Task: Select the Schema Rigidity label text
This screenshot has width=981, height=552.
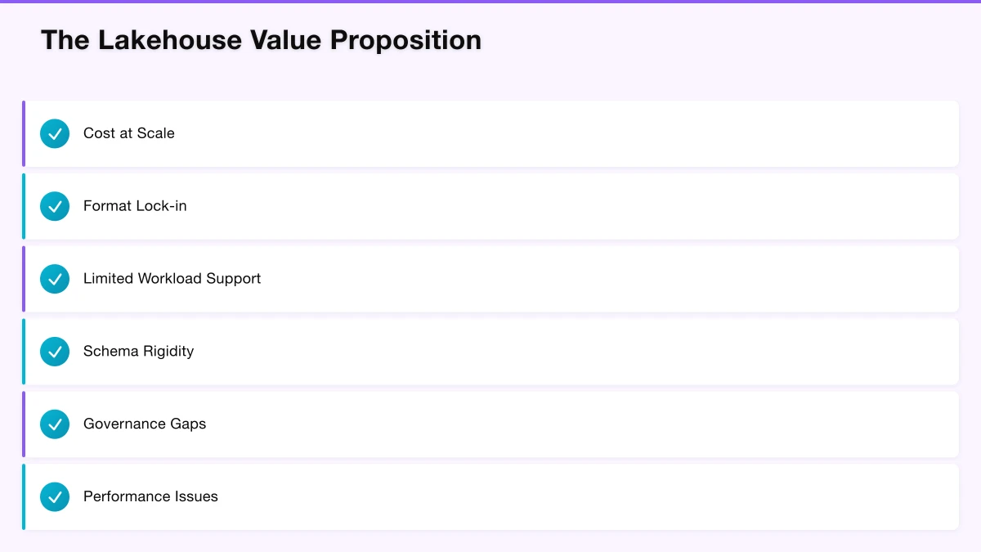Action: pyautogui.click(x=138, y=352)
